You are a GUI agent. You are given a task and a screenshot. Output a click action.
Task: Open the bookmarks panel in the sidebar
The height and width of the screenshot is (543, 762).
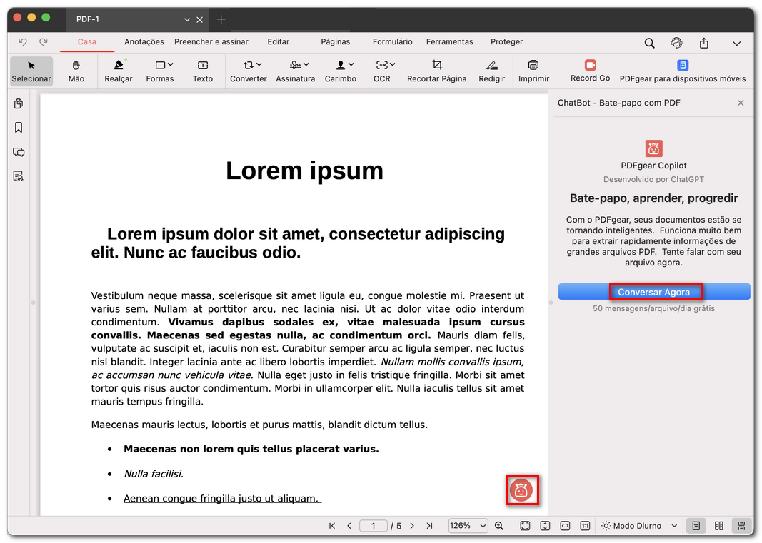[x=18, y=128]
